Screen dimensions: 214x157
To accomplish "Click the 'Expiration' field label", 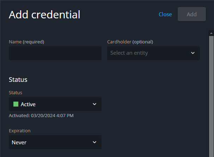I will pyautogui.click(x=20, y=131).
